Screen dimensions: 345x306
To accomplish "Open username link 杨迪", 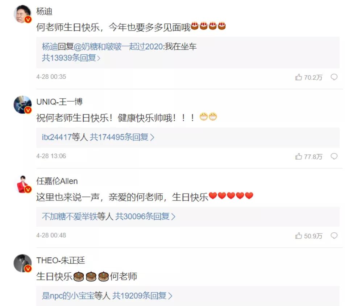I will (x=44, y=11).
